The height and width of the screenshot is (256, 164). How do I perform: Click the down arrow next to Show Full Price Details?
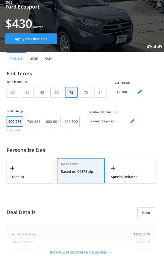pos(110,252)
